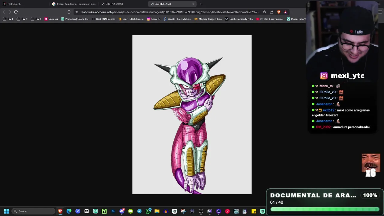
Task: Click the 'Manu_ts' chat username
Action: (326, 86)
